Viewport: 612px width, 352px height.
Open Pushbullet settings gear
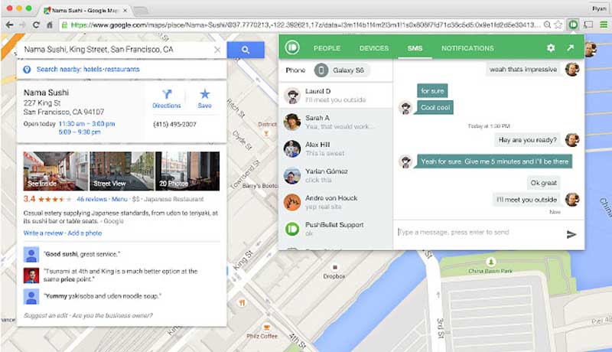[551, 47]
